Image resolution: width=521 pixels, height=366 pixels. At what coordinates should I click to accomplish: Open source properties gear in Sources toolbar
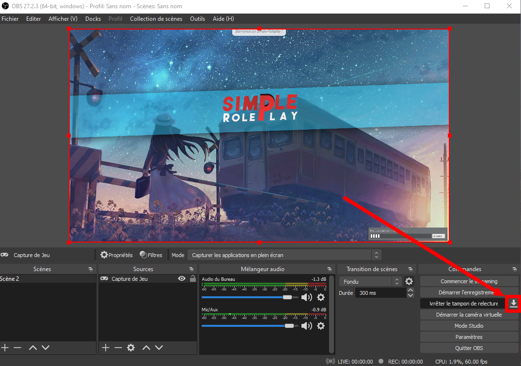point(131,348)
